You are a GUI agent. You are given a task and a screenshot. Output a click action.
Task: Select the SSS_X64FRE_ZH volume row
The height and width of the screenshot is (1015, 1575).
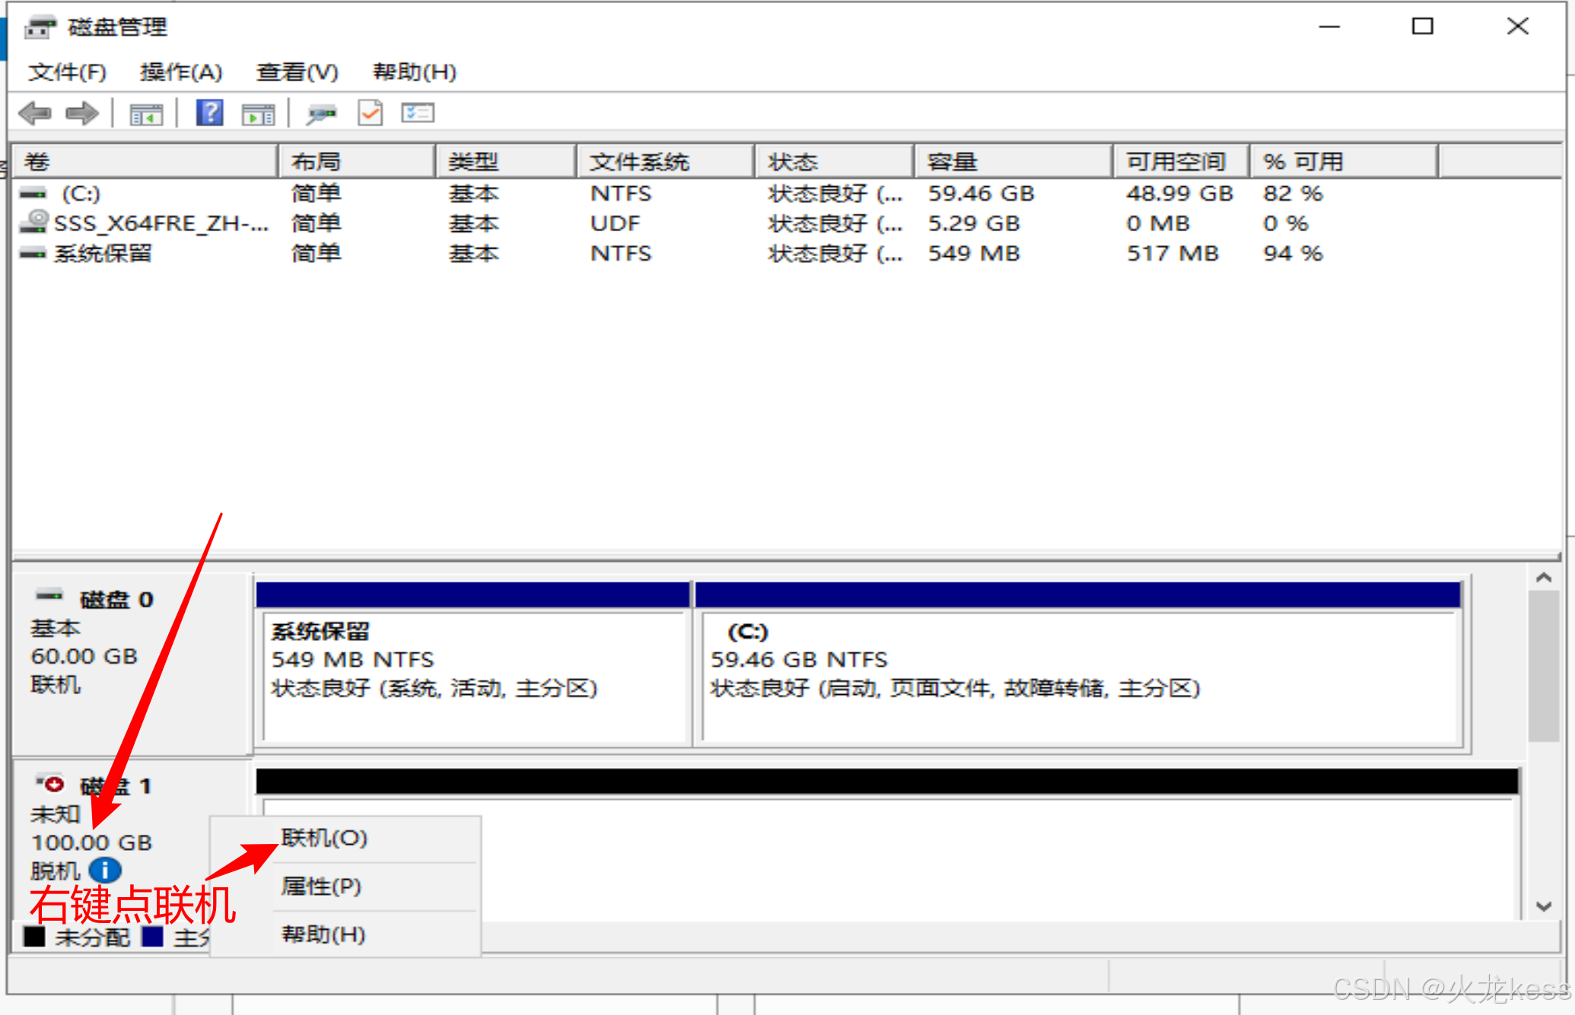click(x=161, y=224)
